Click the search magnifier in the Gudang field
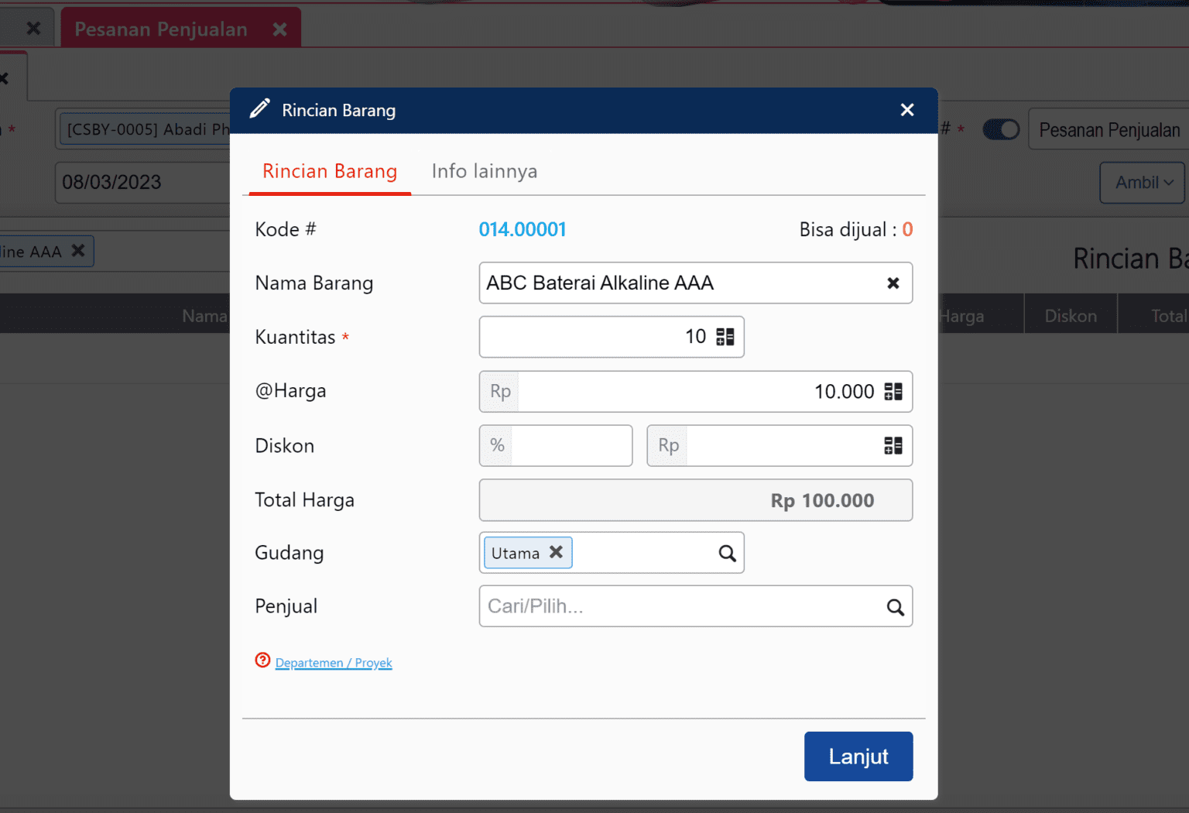Viewport: 1189px width, 813px height. tap(726, 553)
